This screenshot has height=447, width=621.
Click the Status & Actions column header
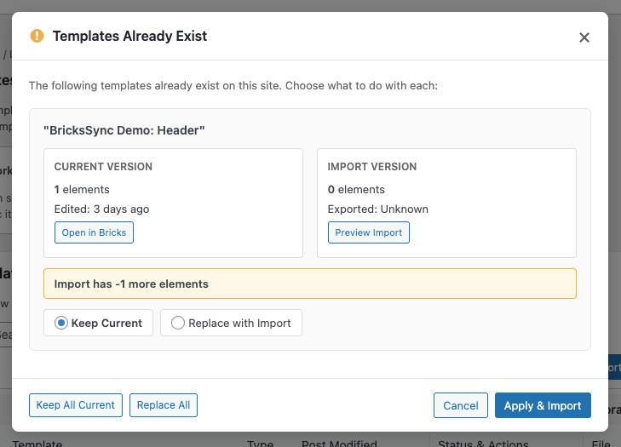coord(483,444)
